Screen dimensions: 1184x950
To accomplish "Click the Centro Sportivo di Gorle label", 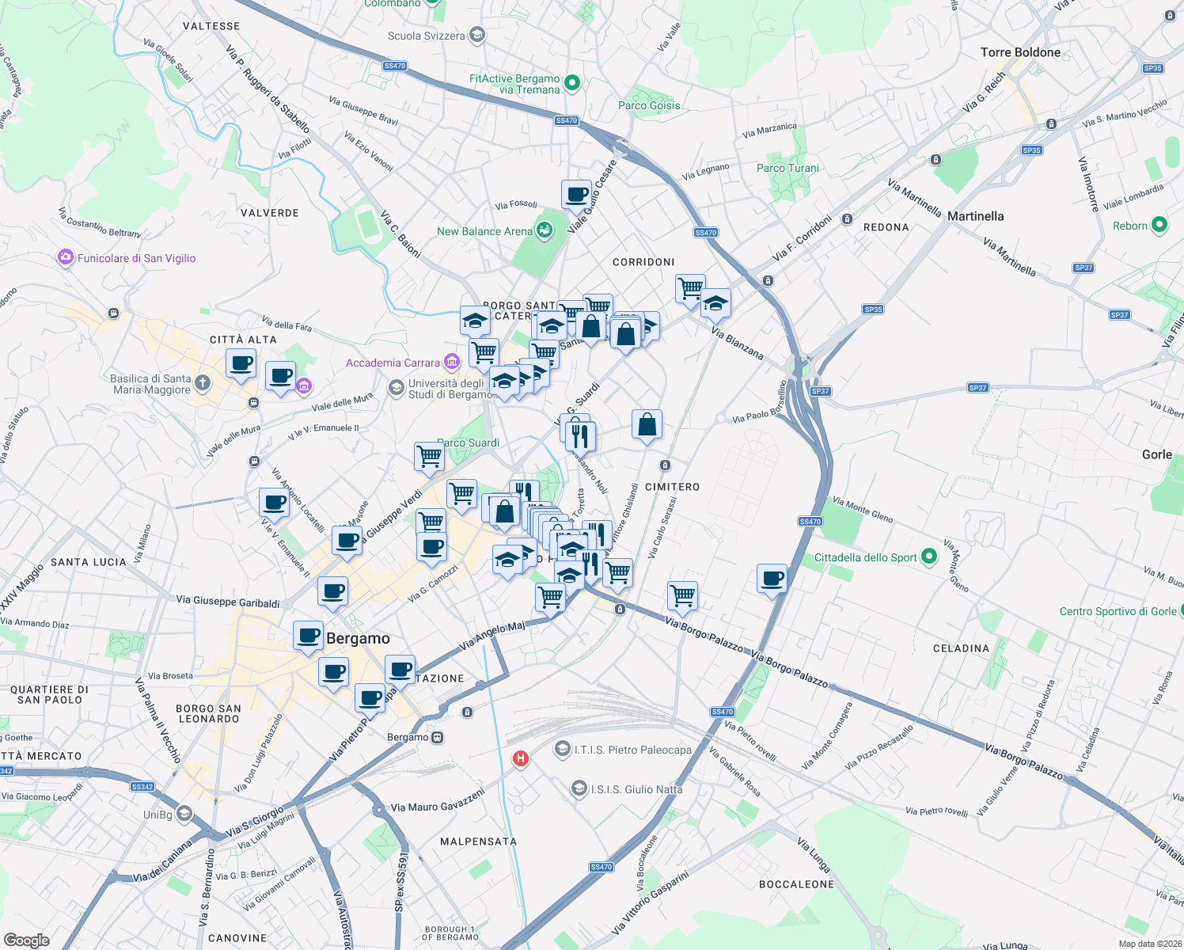I will [x=1118, y=611].
